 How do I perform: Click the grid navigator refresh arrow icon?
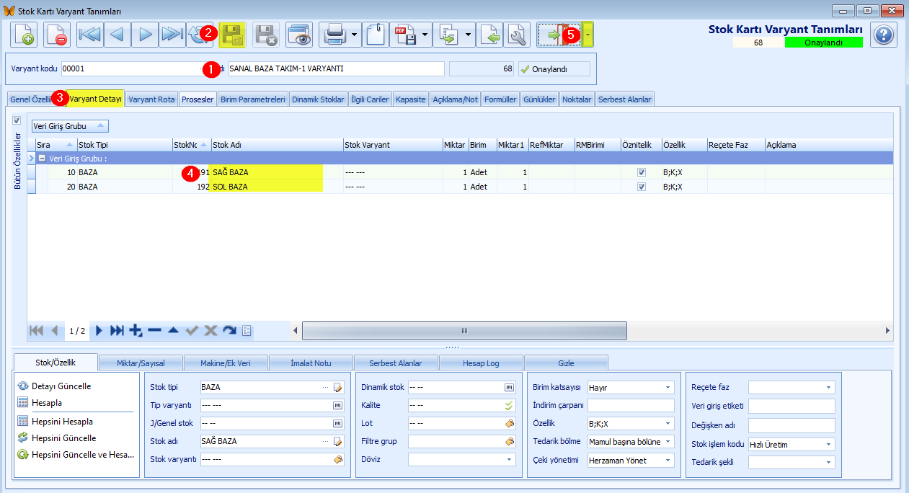229,330
